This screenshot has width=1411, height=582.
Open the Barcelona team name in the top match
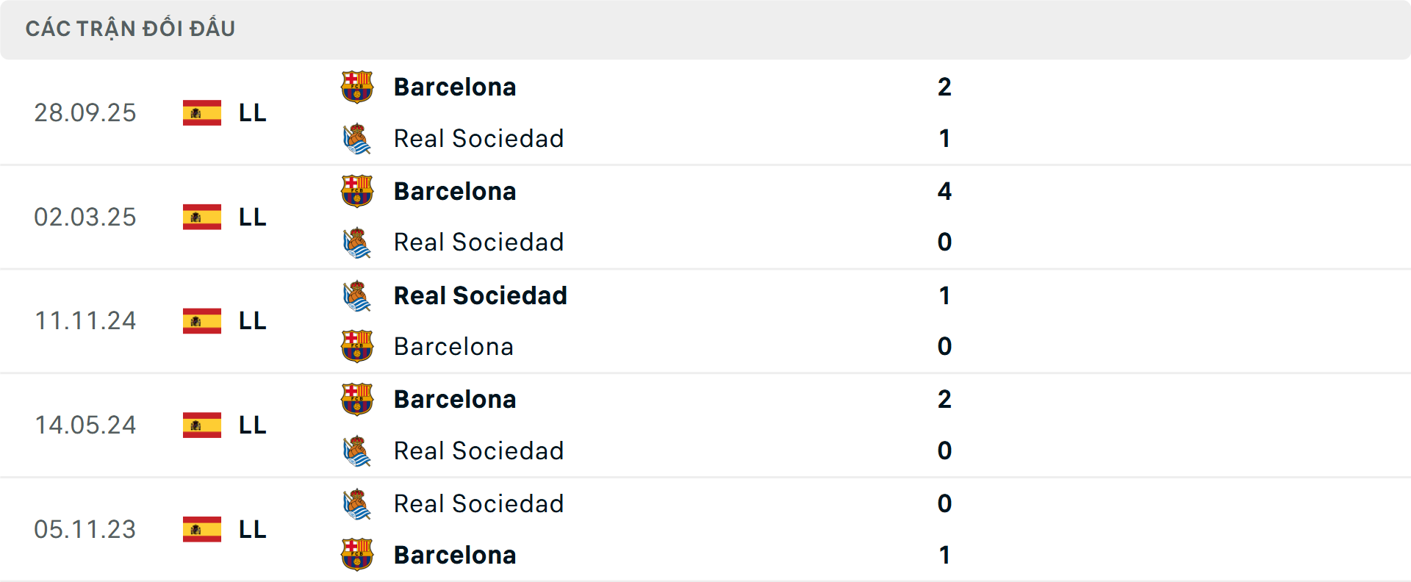click(455, 86)
